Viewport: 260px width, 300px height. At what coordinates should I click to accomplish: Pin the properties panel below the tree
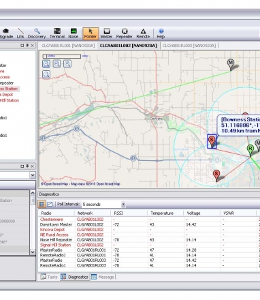point(27,166)
